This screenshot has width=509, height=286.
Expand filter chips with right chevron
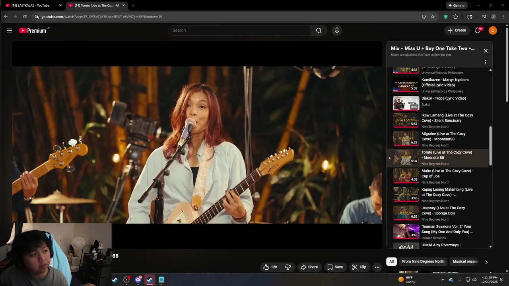tap(486, 262)
